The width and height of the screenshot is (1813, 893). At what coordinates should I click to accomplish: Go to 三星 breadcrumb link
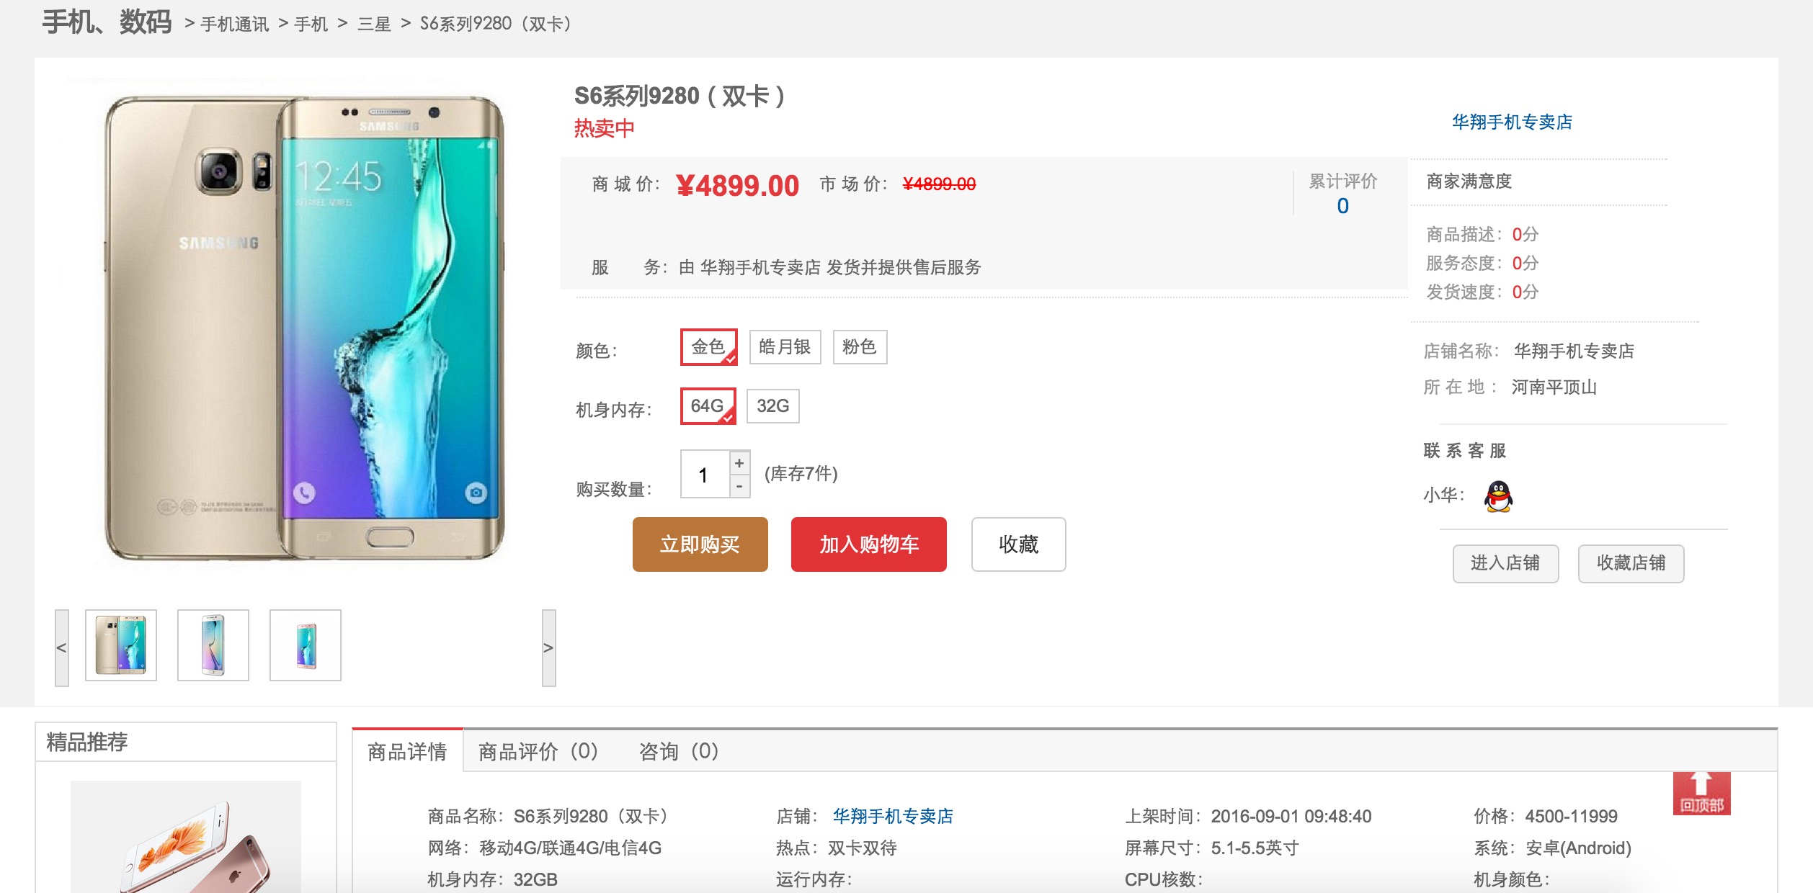[374, 24]
